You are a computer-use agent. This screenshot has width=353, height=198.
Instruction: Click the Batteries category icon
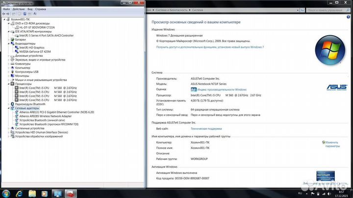coord(13,40)
